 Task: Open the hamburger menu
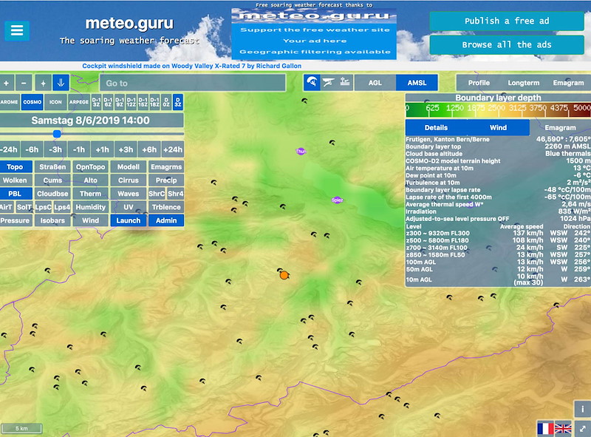[17, 30]
